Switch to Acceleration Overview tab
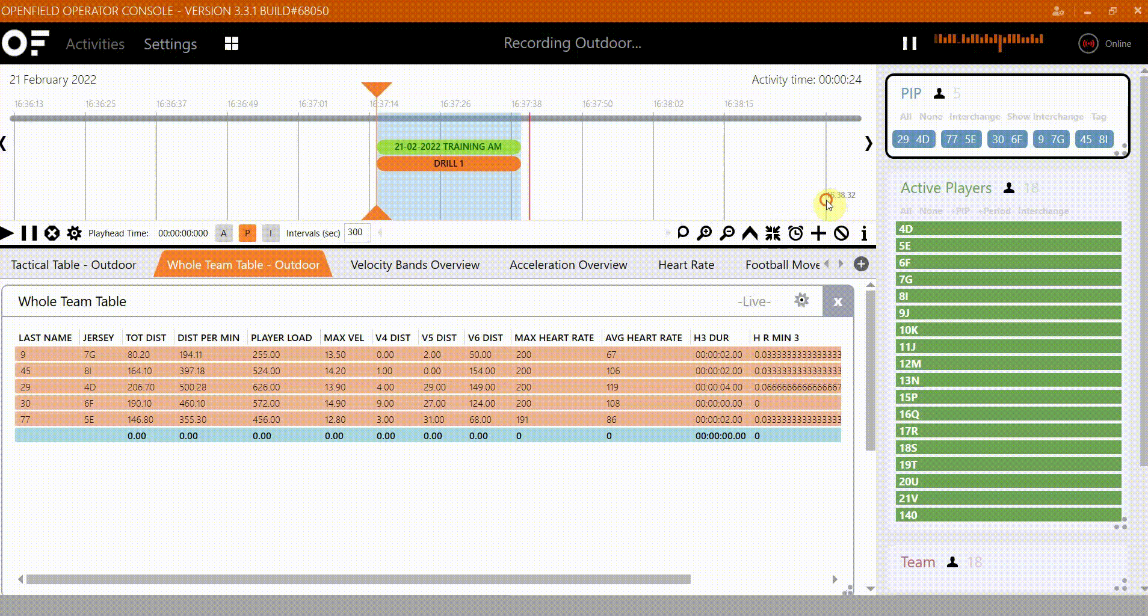This screenshot has width=1148, height=616. coord(568,265)
